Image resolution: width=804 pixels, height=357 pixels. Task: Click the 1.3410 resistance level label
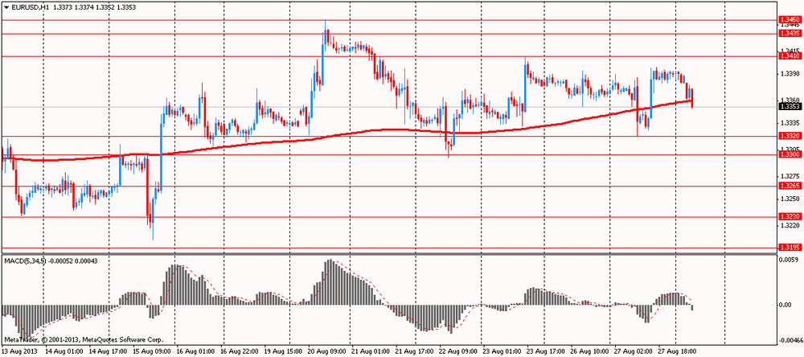click(790, 56)
